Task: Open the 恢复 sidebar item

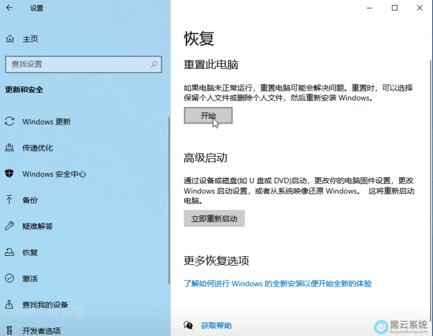Action: (30, 252)
